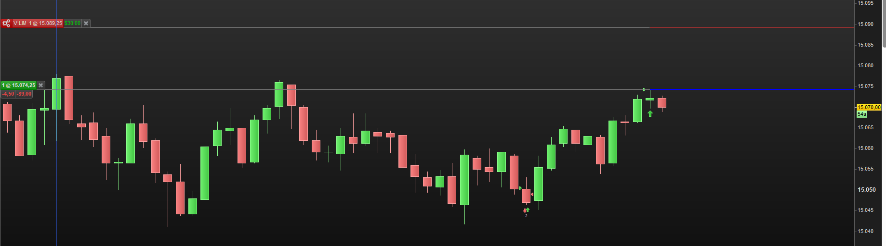
Task: Click the entry triangle marker at 15.074 line
Action: [x=645, y=89]
